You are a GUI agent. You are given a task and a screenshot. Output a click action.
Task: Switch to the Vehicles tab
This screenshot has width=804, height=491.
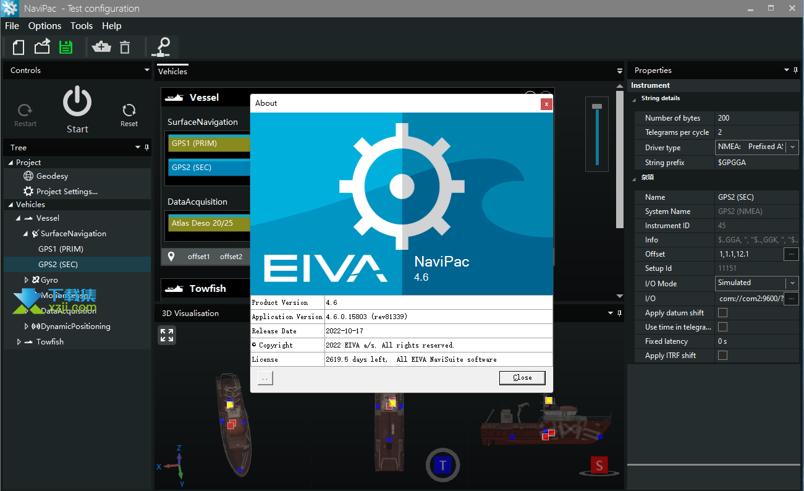point(172,71)
